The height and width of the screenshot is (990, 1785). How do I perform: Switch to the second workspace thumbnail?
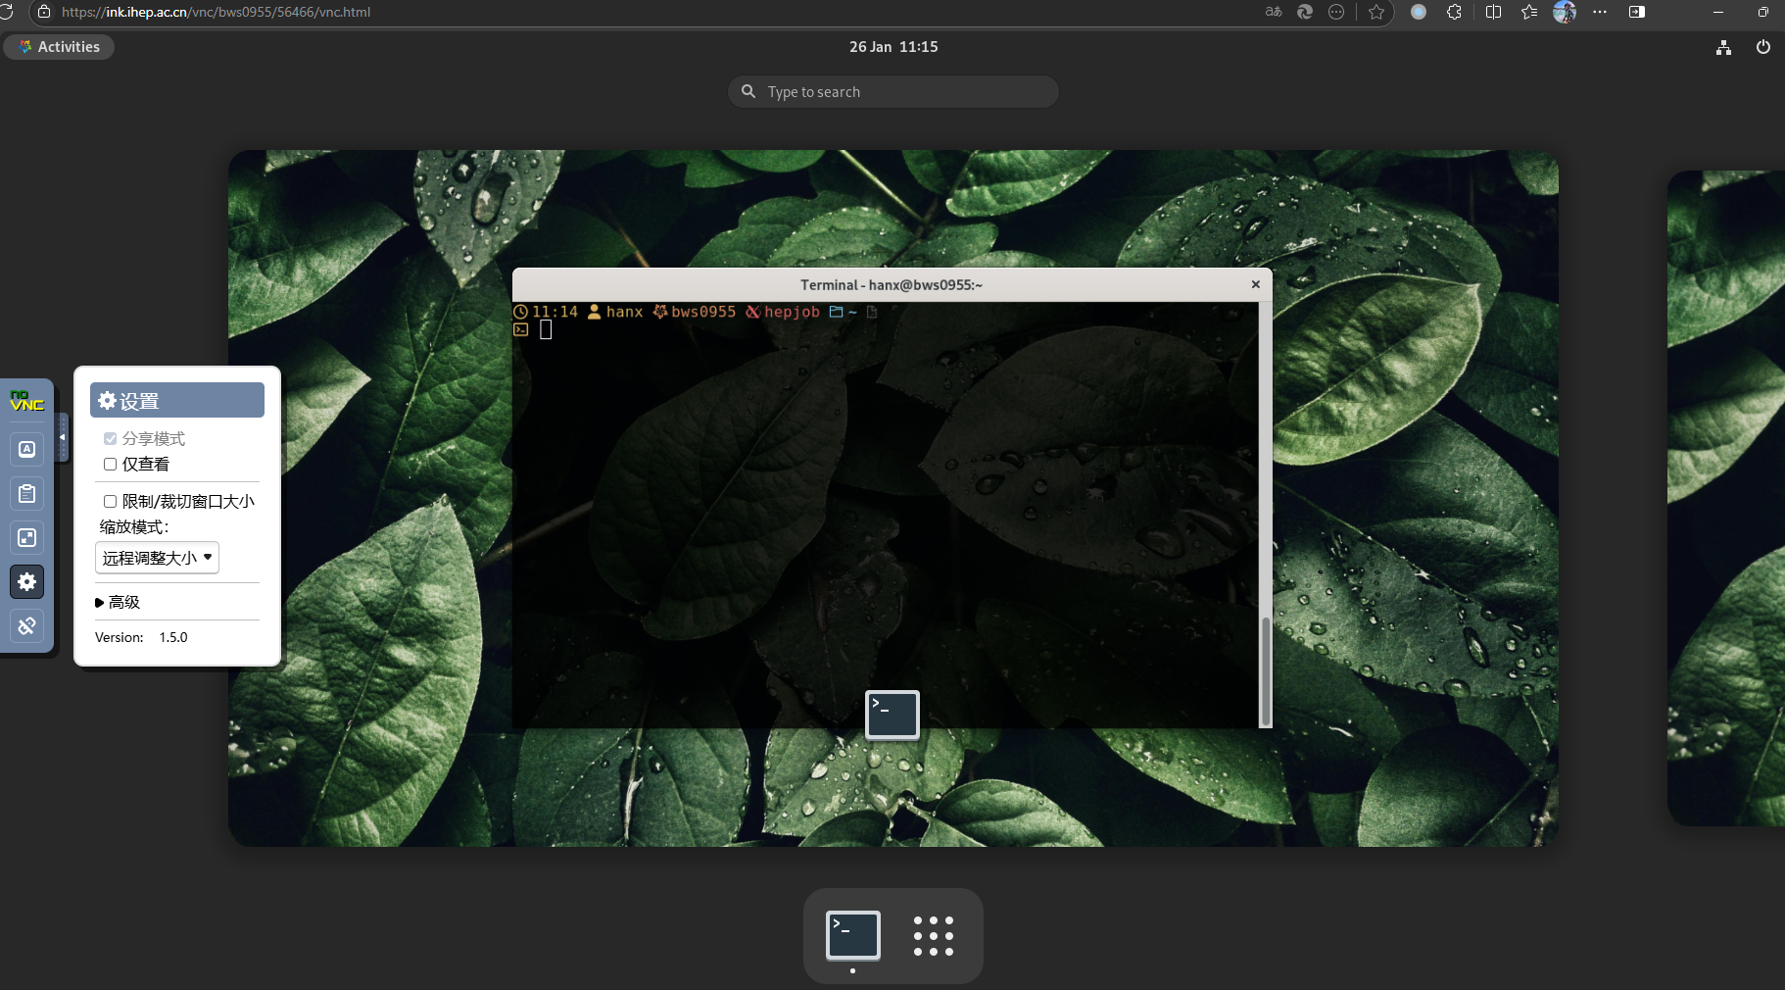[x=1726, y=498]
